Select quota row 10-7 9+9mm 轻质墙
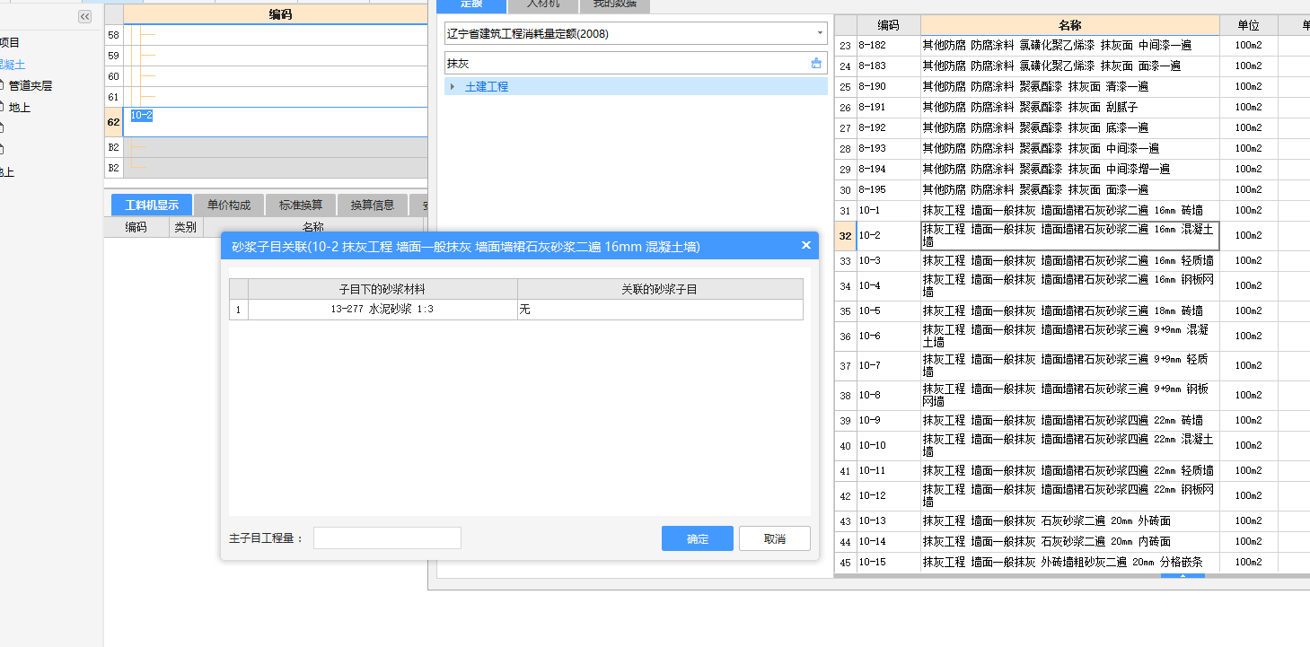 click(1069, 365)
